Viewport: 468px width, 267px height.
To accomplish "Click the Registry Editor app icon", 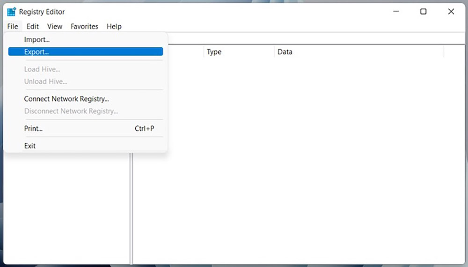I will pos(11,12).
